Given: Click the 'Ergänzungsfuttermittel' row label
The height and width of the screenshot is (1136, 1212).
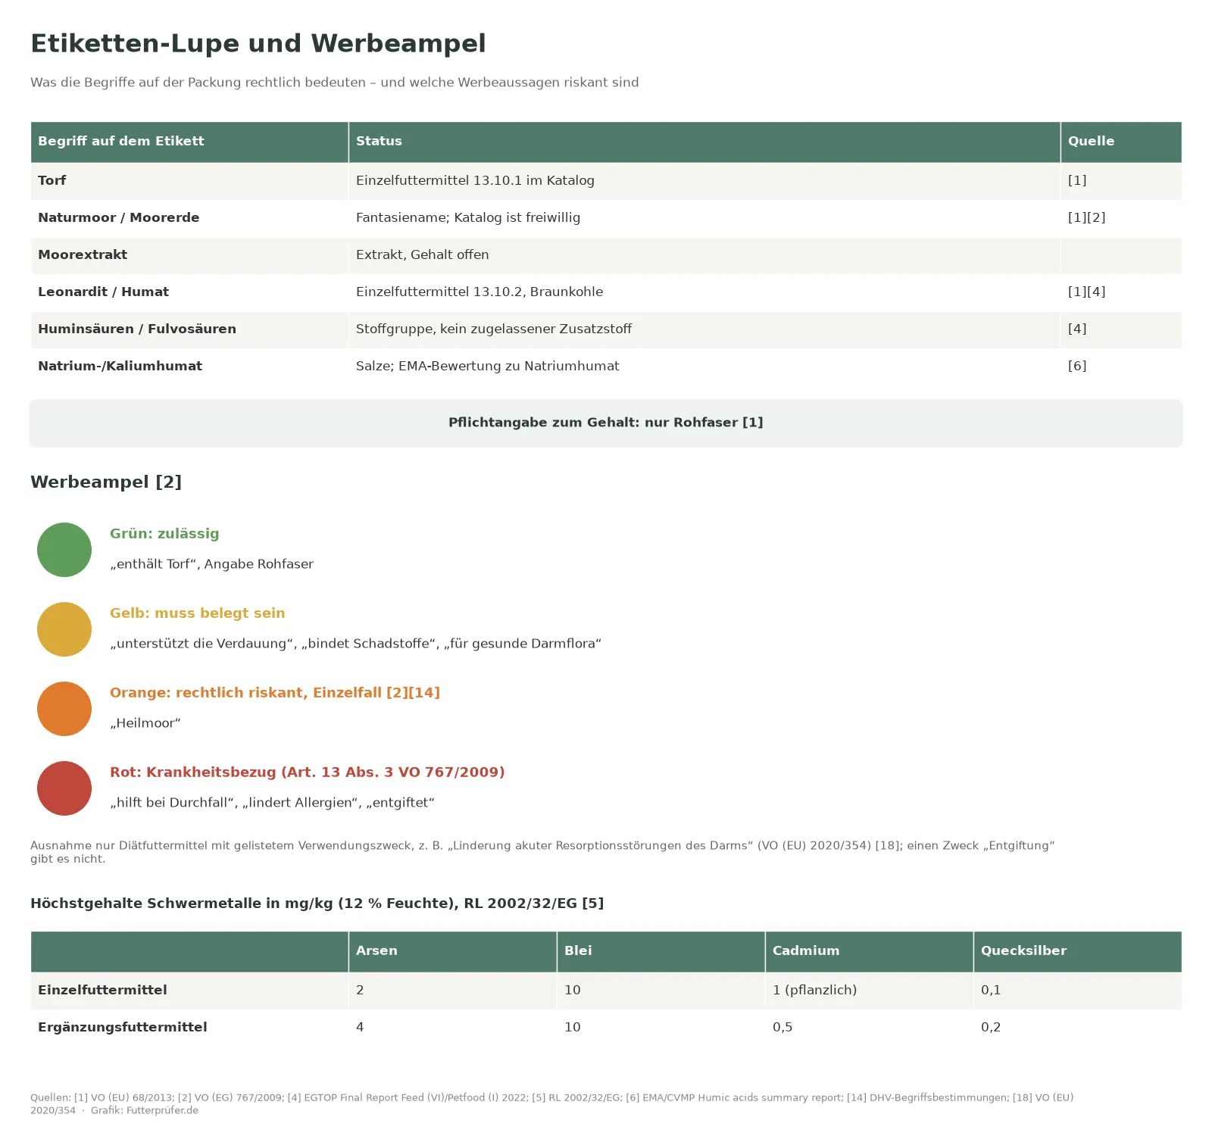Looking at the screenshot, I should [123, 1027].
